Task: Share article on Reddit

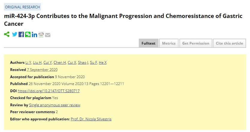Action: click(41, 34)
